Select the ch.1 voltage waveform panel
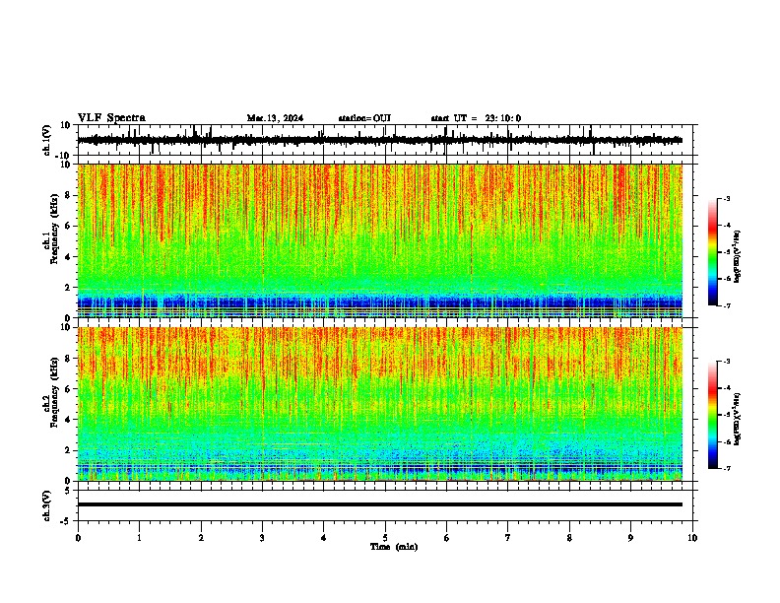The width and height of the screenshot is (780, 603). 385,140
